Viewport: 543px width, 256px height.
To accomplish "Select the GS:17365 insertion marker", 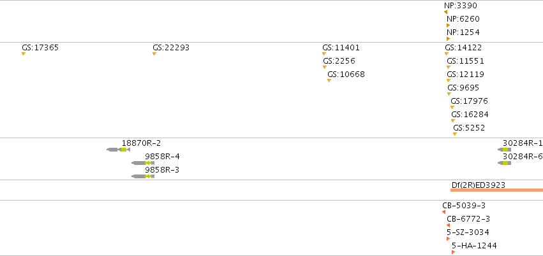I will [24, 54].
